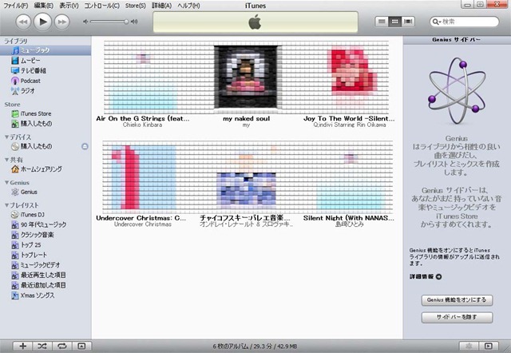Click the Next track fast-forward button
Image resolution: width=511 pixels, height=353 pixels.
pos(62,22)
